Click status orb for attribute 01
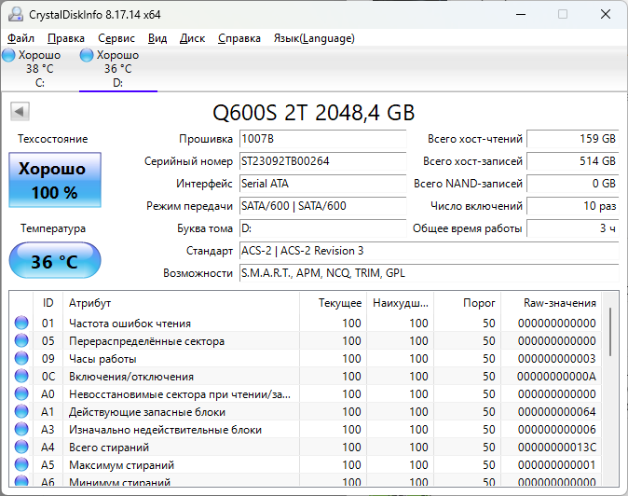Viewport: 628px width, 496px height. [x=21, y=323]
